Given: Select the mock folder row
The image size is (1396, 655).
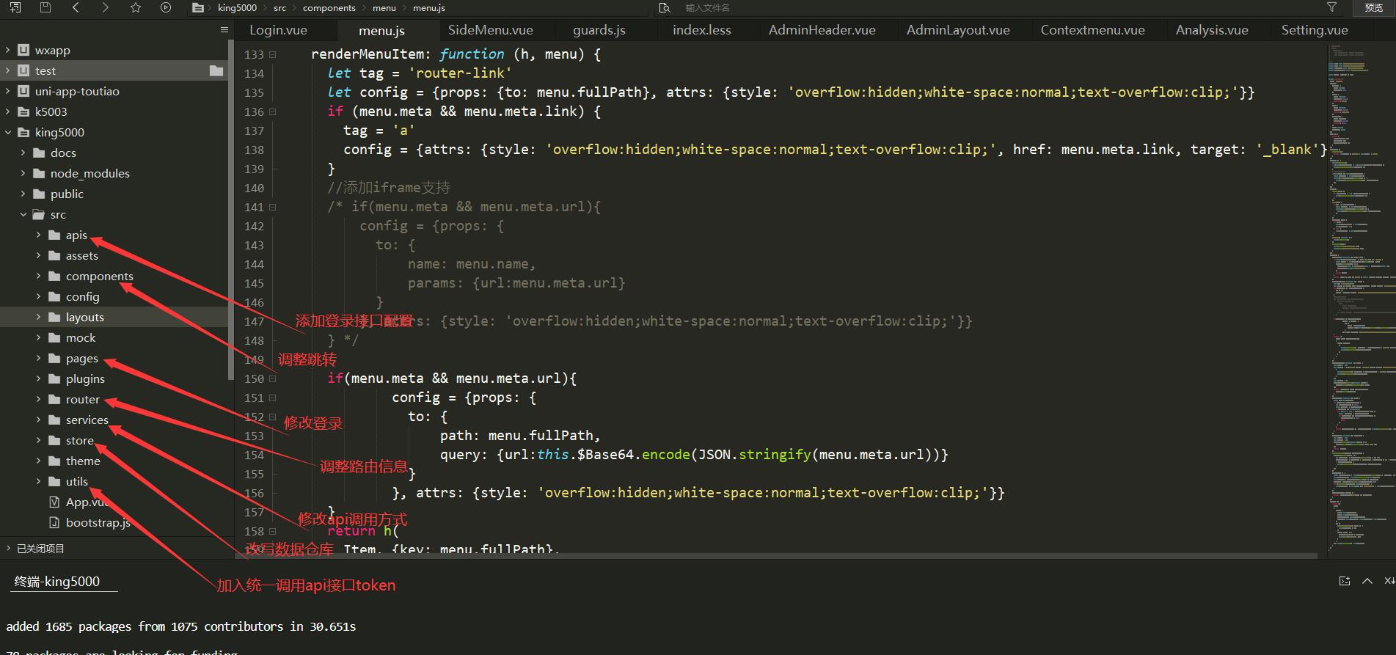Looking at the screenshot, I should click(x=114, y=337).
